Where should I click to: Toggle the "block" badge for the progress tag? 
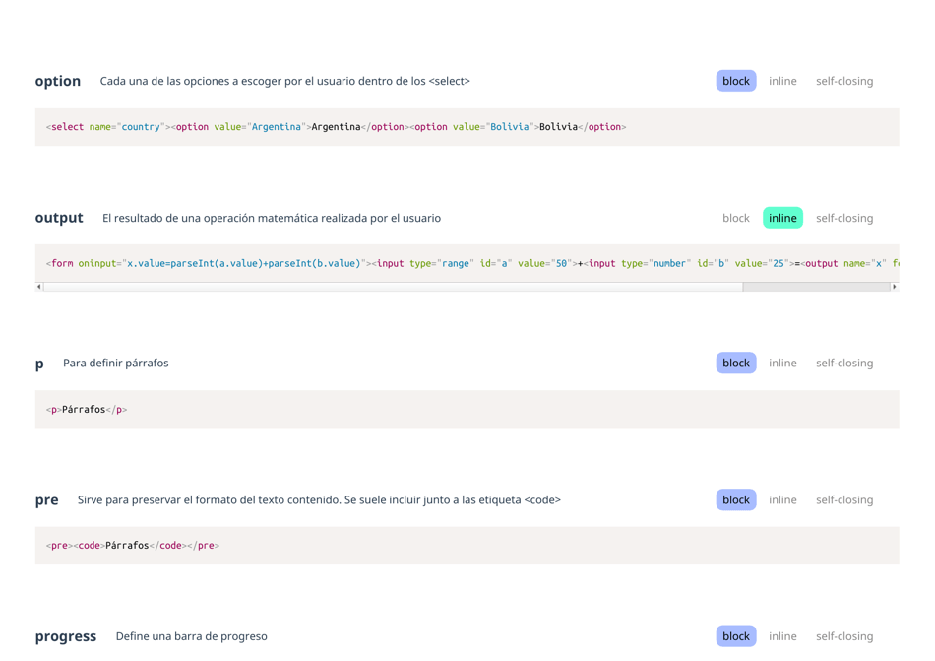[735, 636]
